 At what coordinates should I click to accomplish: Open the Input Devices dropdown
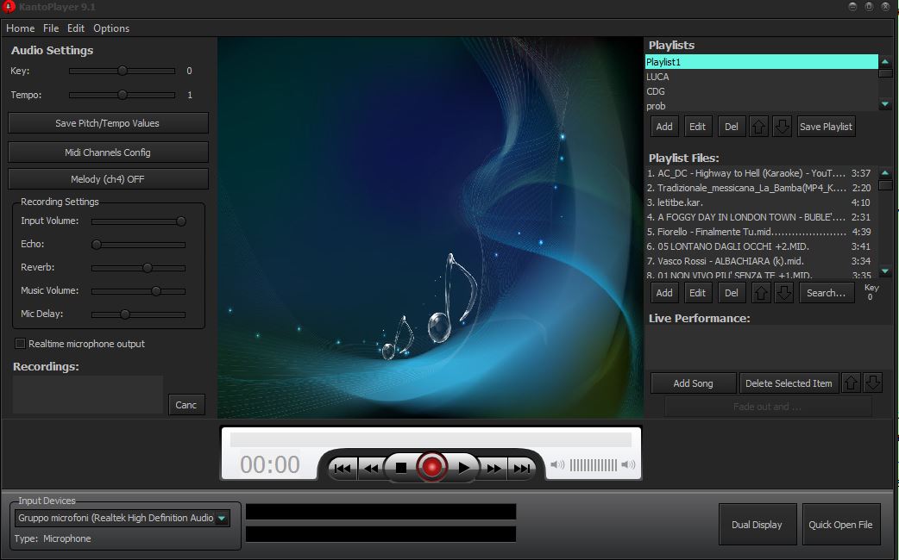221,518
